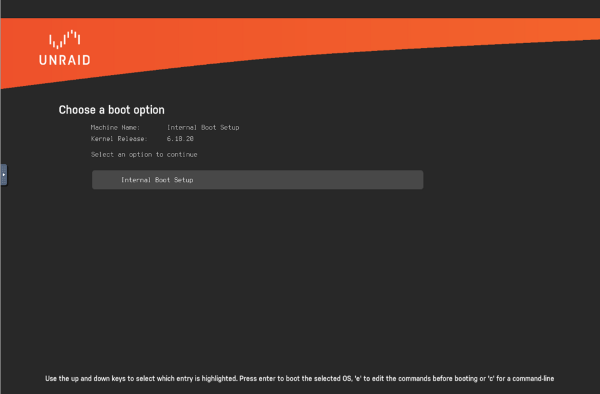The image size is (600, 394).
Task: Grab the dotted grip at the handle's bottom
Action: coord(4,181)
